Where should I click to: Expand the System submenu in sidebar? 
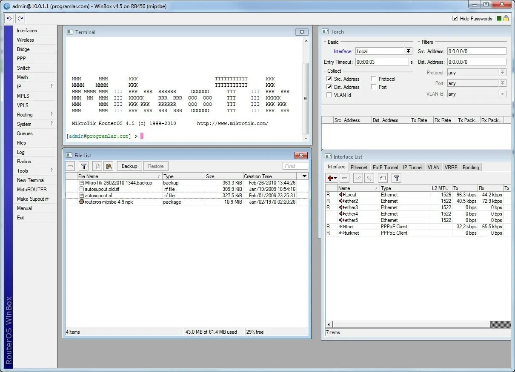click(52, 124)
